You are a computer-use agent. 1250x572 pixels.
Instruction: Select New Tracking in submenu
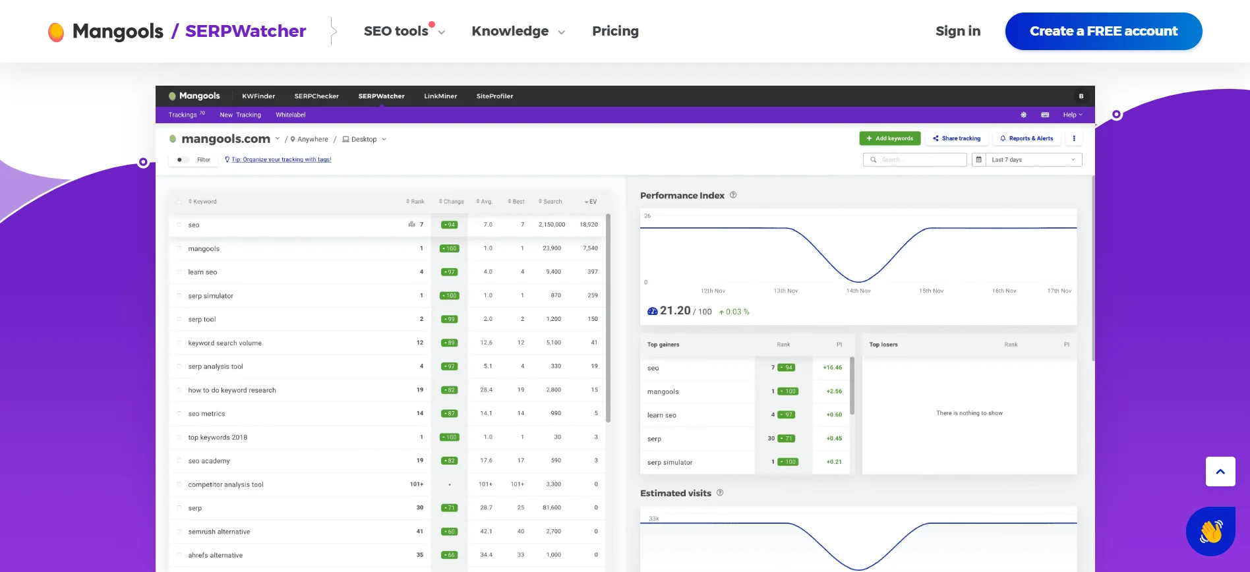pos(240,115)
